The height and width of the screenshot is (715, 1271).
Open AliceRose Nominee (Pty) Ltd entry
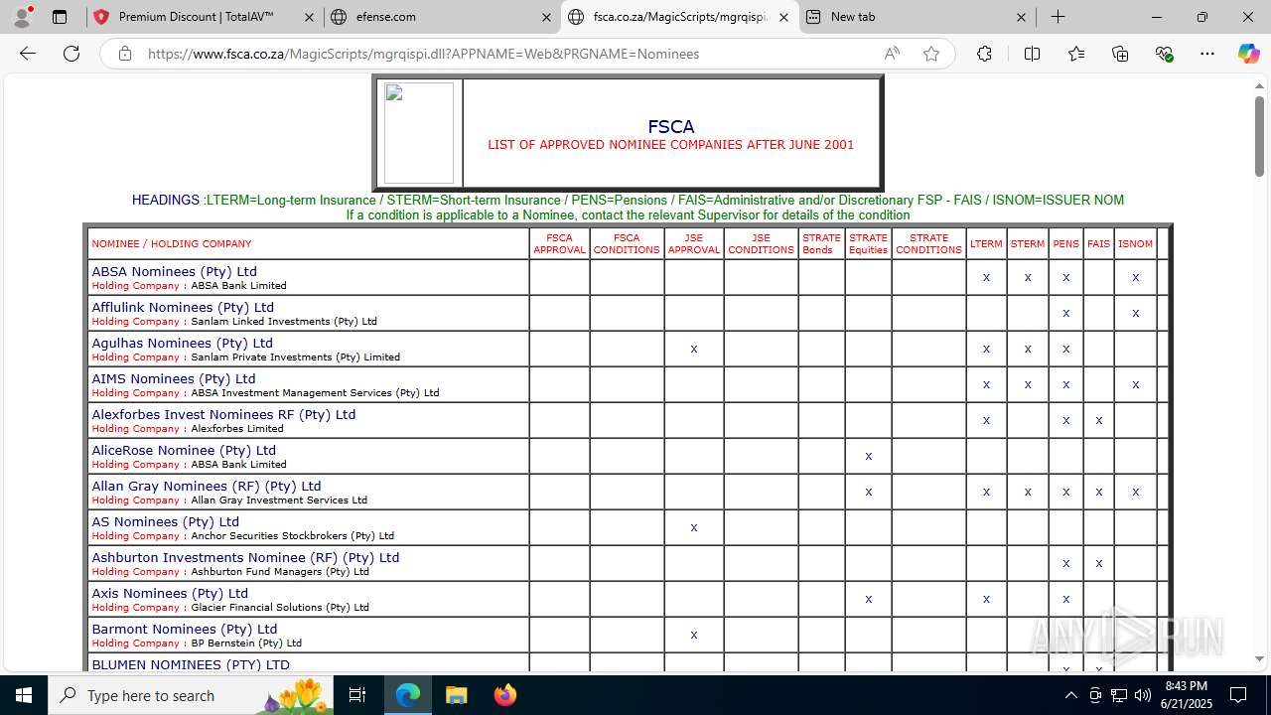click(184, 450)
